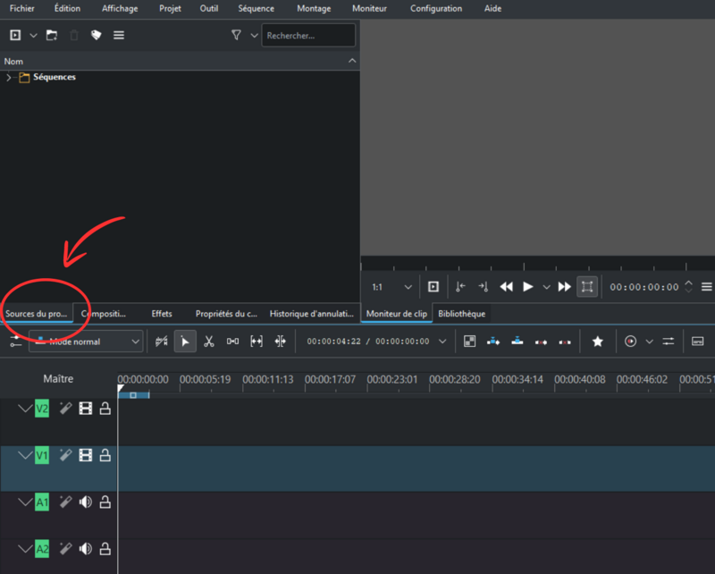
Task: Click the filter funnel icon
Action: pos(236,35)
